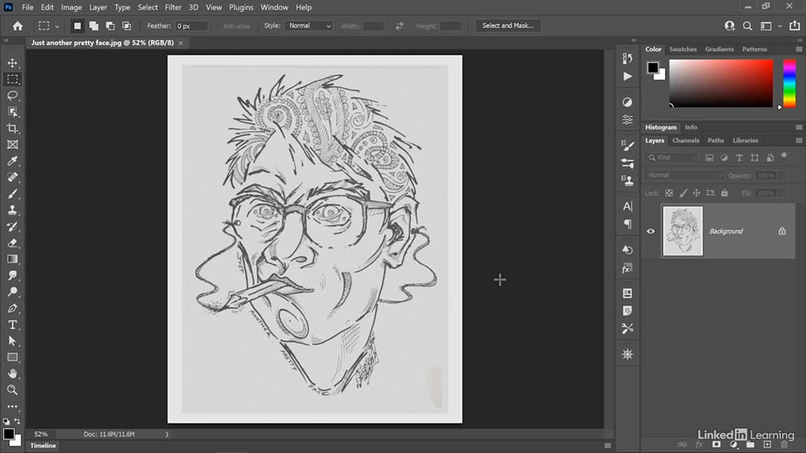Switch to the Swatches tab
This screenshot has height=453, width=806.
click(683, 49)
